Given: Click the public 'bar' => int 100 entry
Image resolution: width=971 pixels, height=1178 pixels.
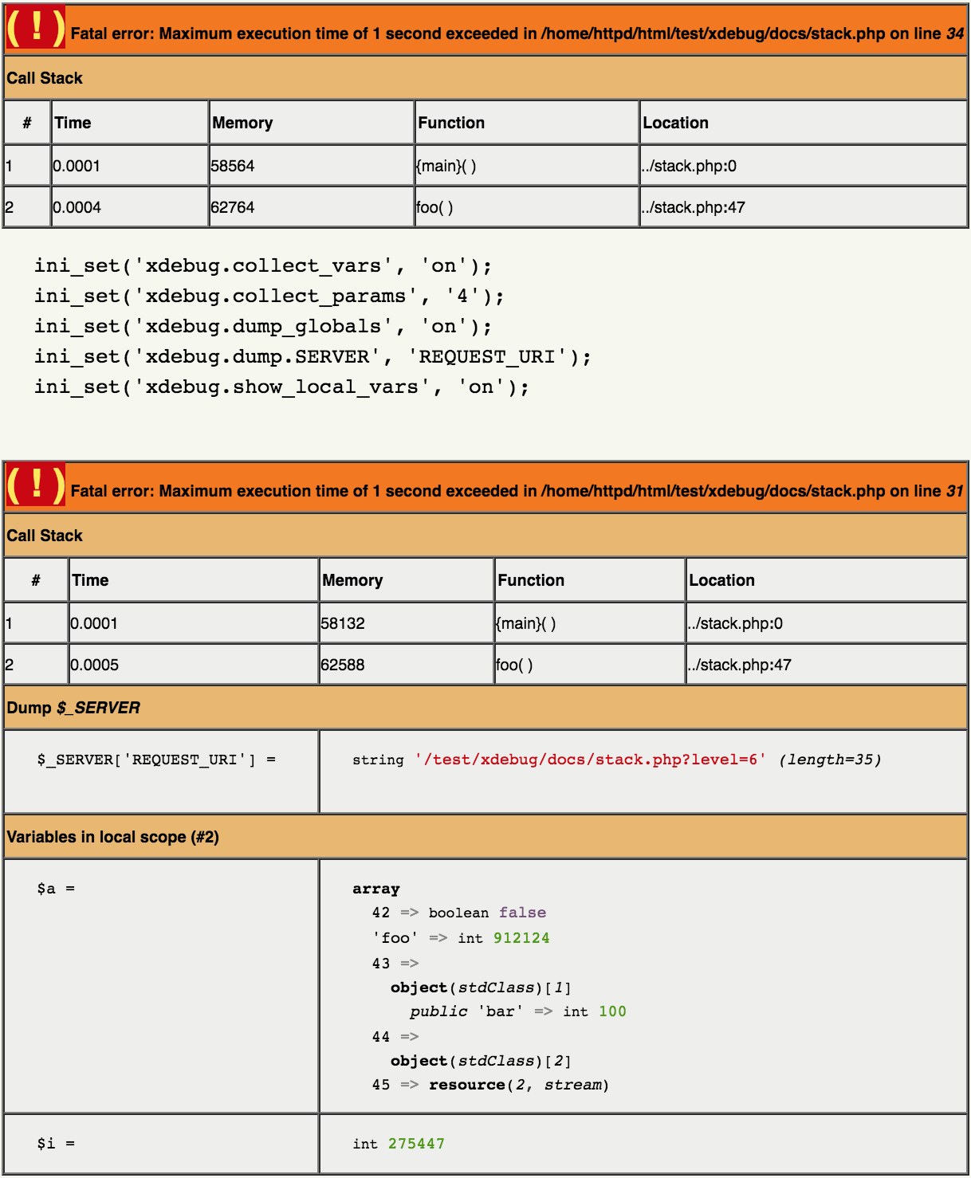Looking at the screenshot, I should tap(518, 1011).
